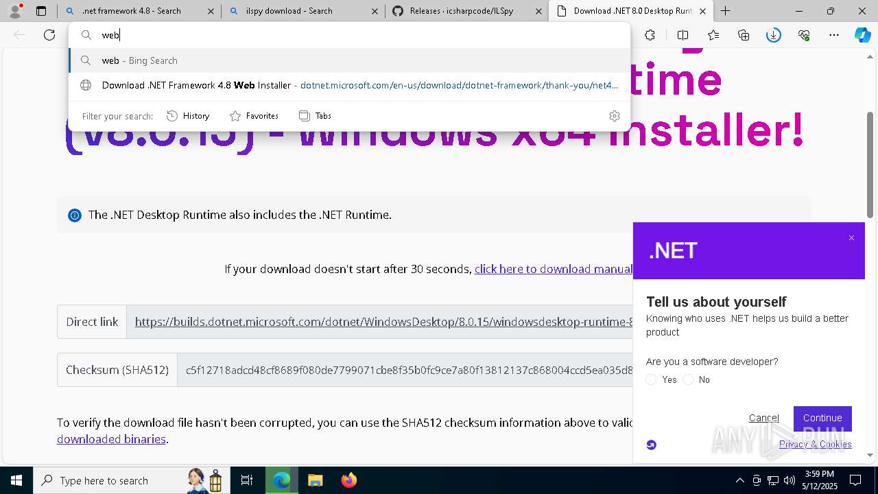878x494 pixels.
Task: Open the search settings gear icon
Action: click(x=615, y=116)
